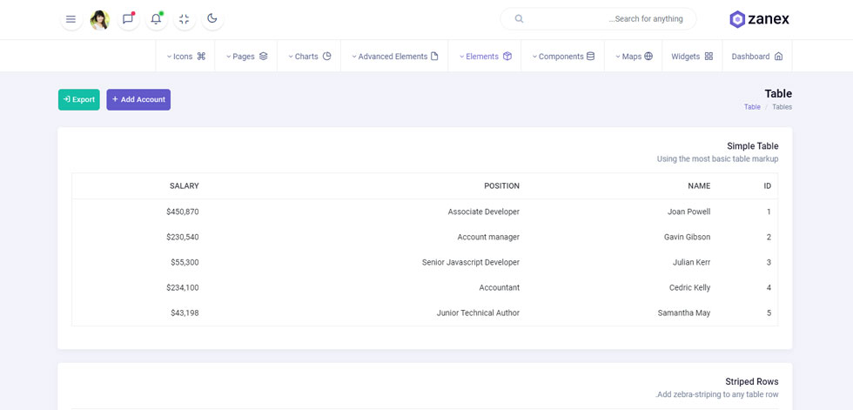Open the Dashboard menu item
This screenshot has width=853, height=410.
[757, 56]
